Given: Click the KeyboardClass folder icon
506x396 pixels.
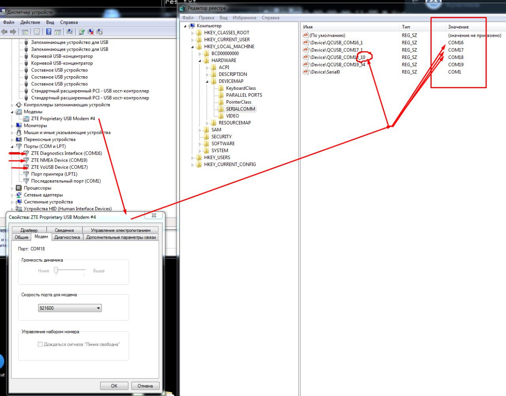Looking at the screenshot, I should point(221,88).
